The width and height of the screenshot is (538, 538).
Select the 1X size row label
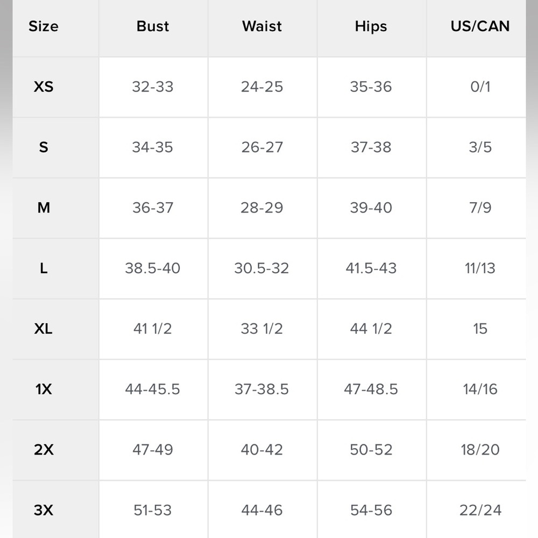(x=44, y=389)
